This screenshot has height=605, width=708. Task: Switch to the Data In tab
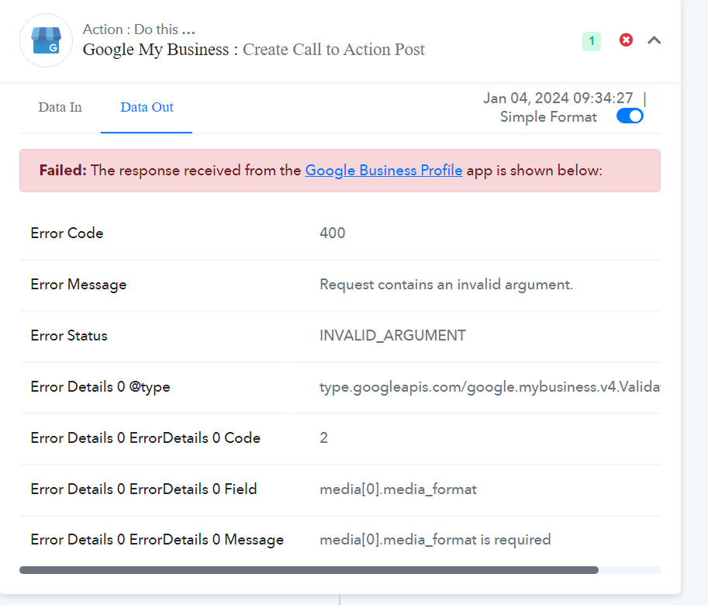60,108
